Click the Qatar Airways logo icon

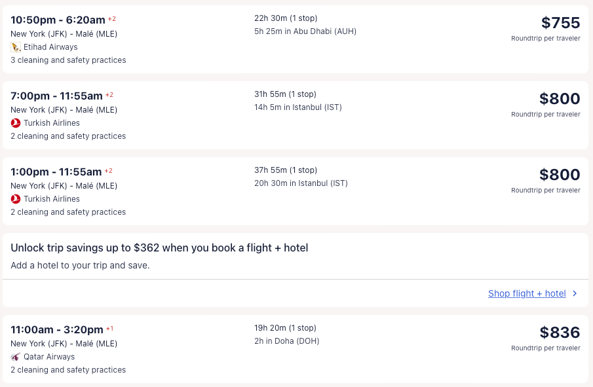tap(16, 357)
